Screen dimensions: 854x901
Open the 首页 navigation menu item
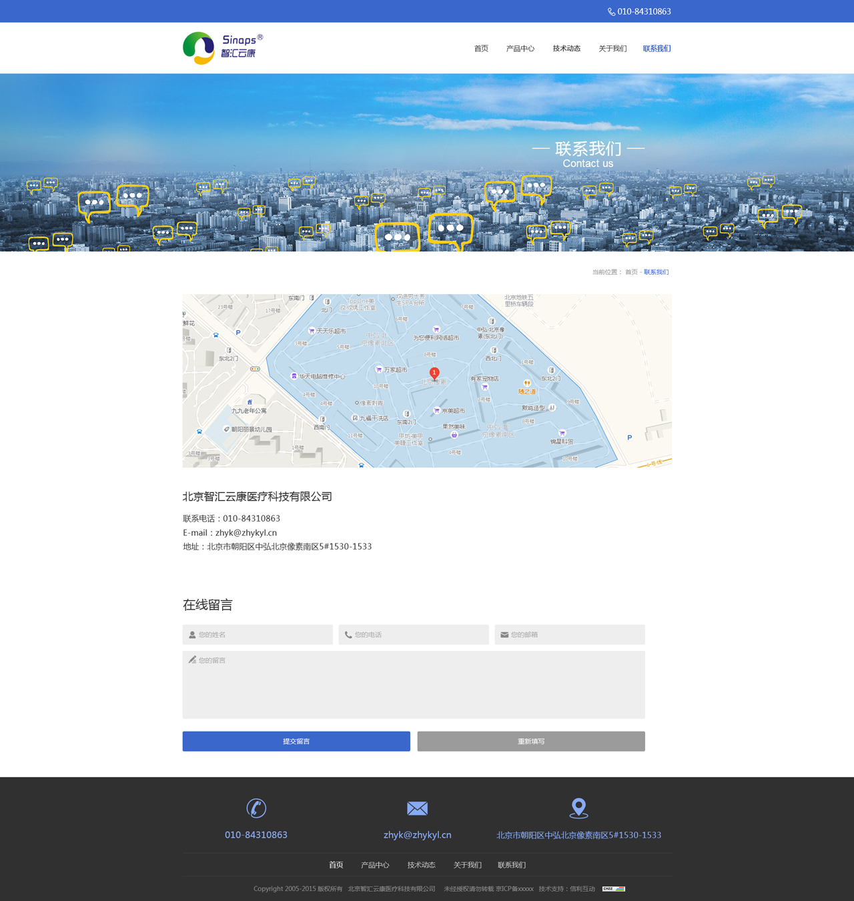click(x=481, y=49)
